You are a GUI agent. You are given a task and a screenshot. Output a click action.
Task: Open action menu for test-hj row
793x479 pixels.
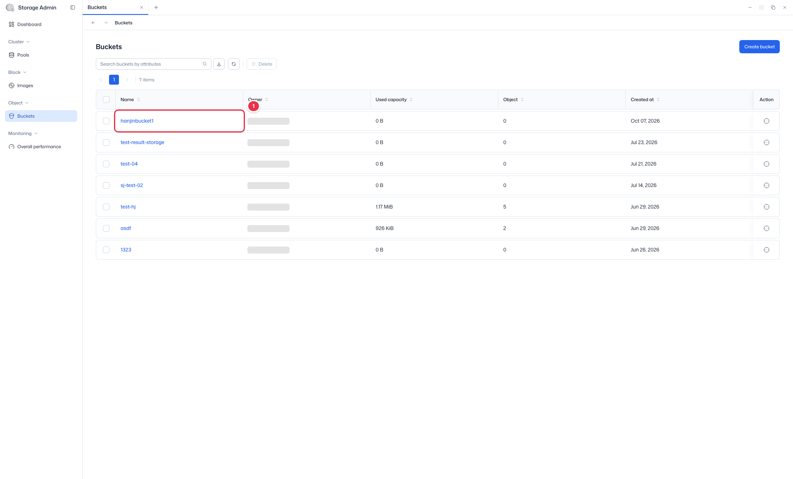click(767, 207)
